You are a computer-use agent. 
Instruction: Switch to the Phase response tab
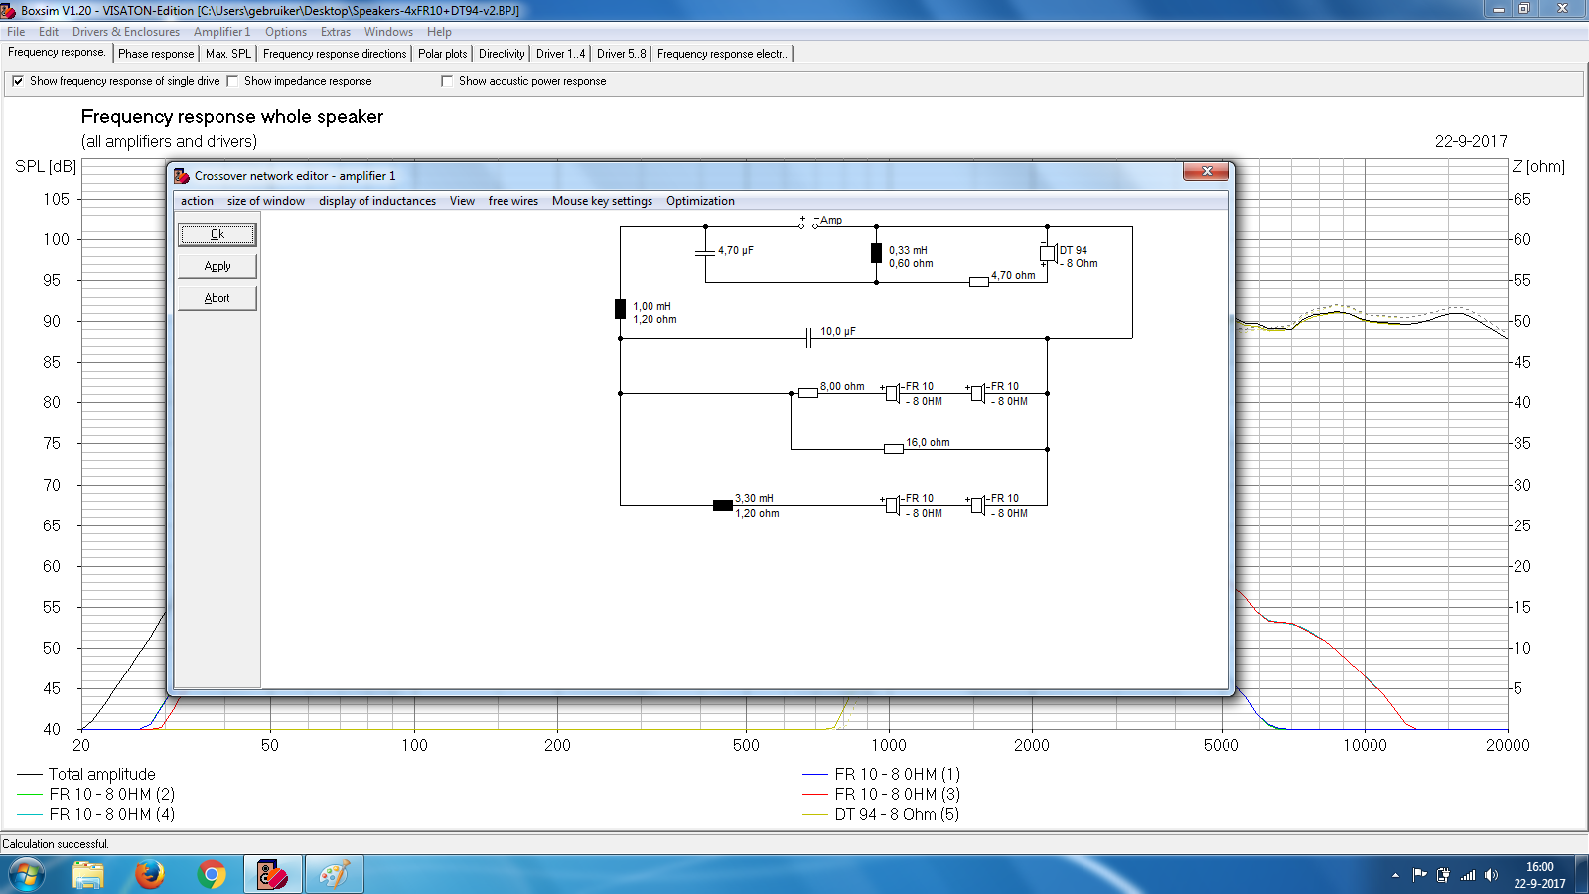pos(156,54)
